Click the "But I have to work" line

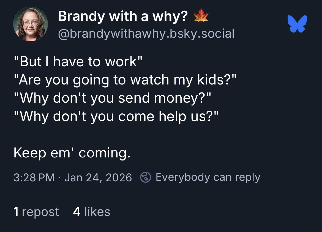pos(78,61)
